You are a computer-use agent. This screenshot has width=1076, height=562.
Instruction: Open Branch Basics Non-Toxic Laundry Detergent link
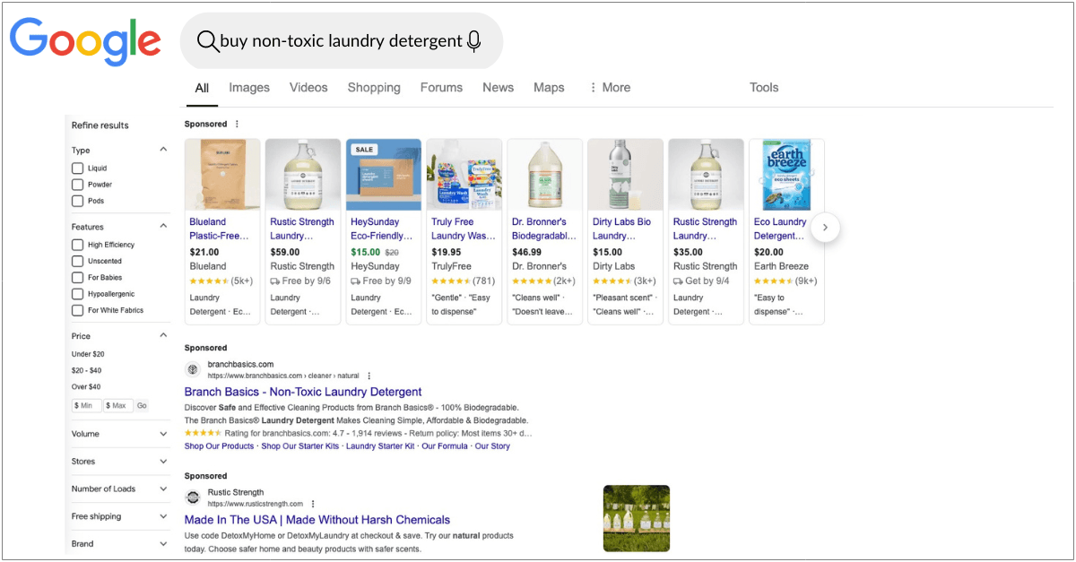click(x=303, y=392)
